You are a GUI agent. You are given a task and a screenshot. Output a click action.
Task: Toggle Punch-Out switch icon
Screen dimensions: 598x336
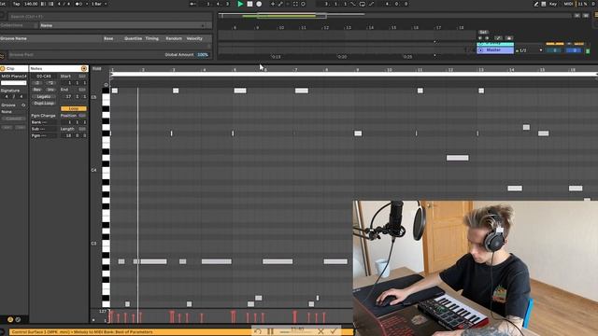pos(371,4)
